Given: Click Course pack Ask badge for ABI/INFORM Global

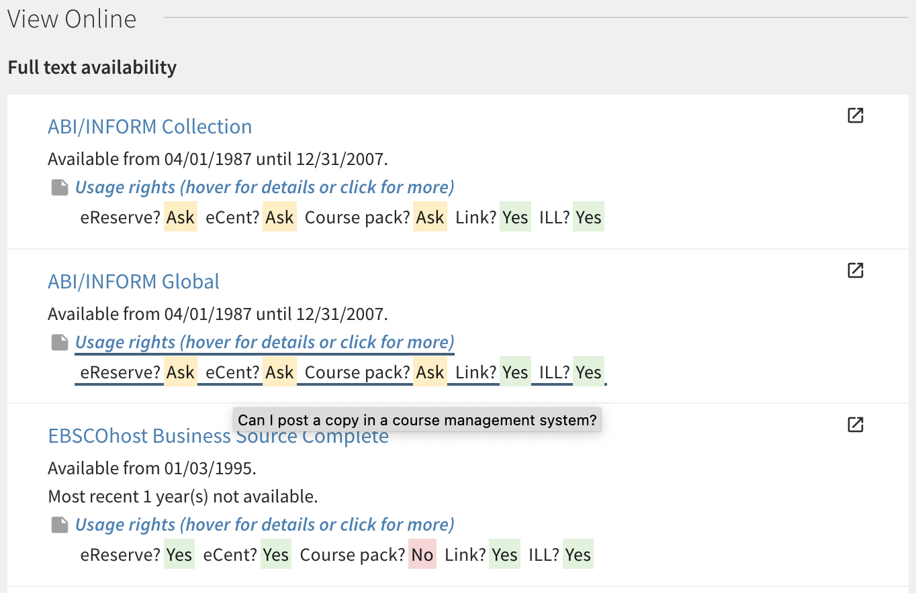Looking at the screenshot, I should tap(430, 372).
